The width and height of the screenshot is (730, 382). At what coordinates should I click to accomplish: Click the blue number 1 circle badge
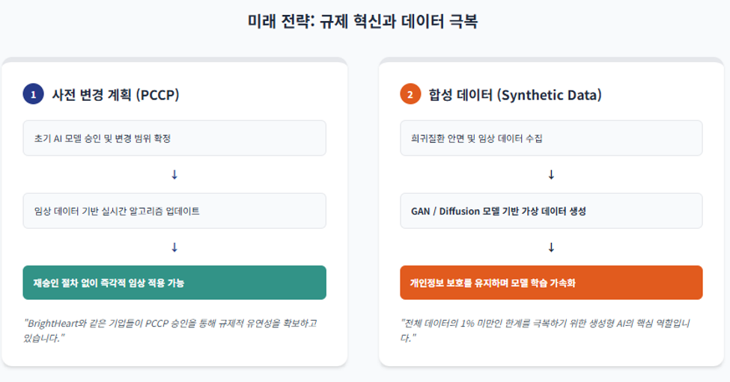point(33,94)
